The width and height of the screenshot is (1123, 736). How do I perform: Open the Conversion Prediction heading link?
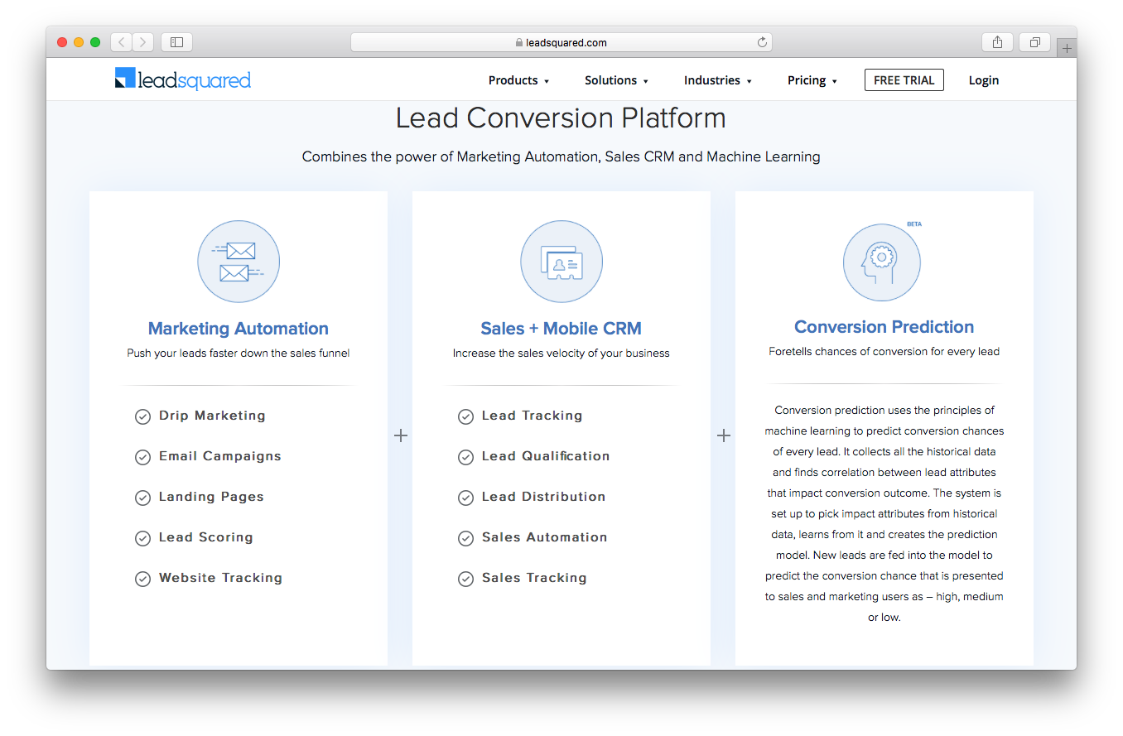[x=884, y=327]
